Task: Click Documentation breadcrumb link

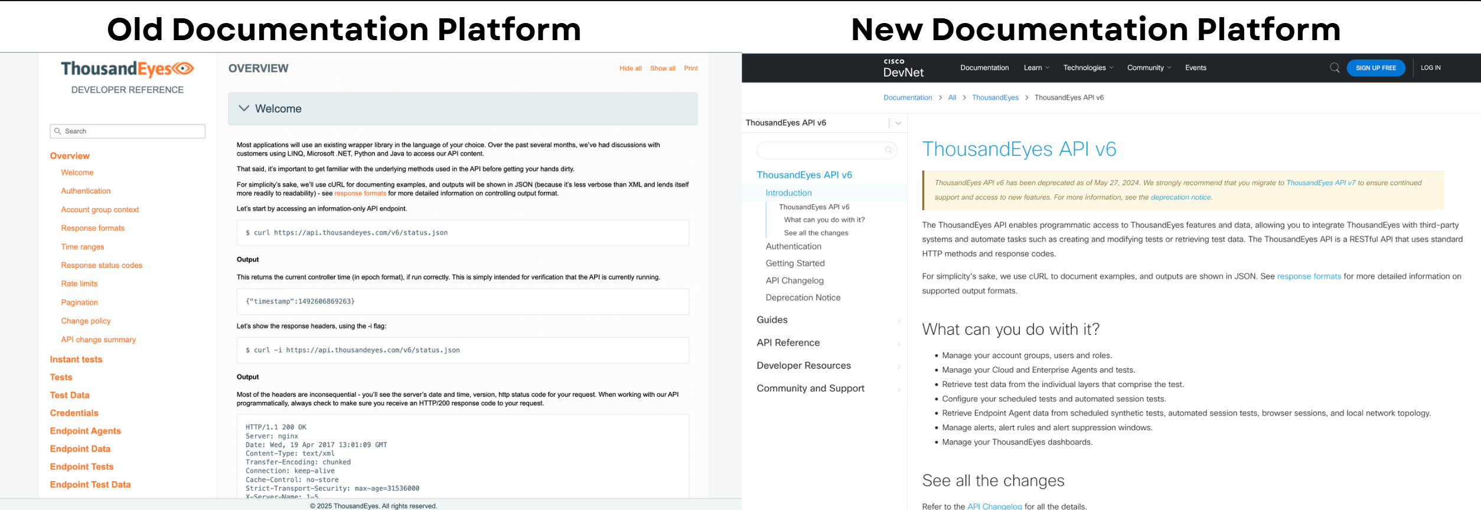Action: 908,98
